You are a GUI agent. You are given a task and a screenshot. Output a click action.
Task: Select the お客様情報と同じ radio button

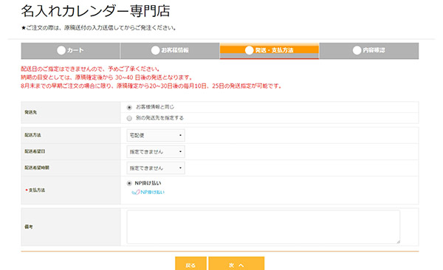pyautogui.click(x=129, y=107)
